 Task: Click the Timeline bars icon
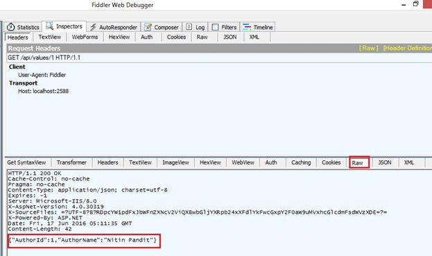point(247,27)
